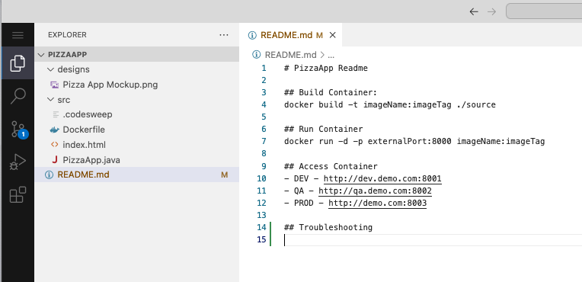Click line number 15 in the gutter

(262, 239)
